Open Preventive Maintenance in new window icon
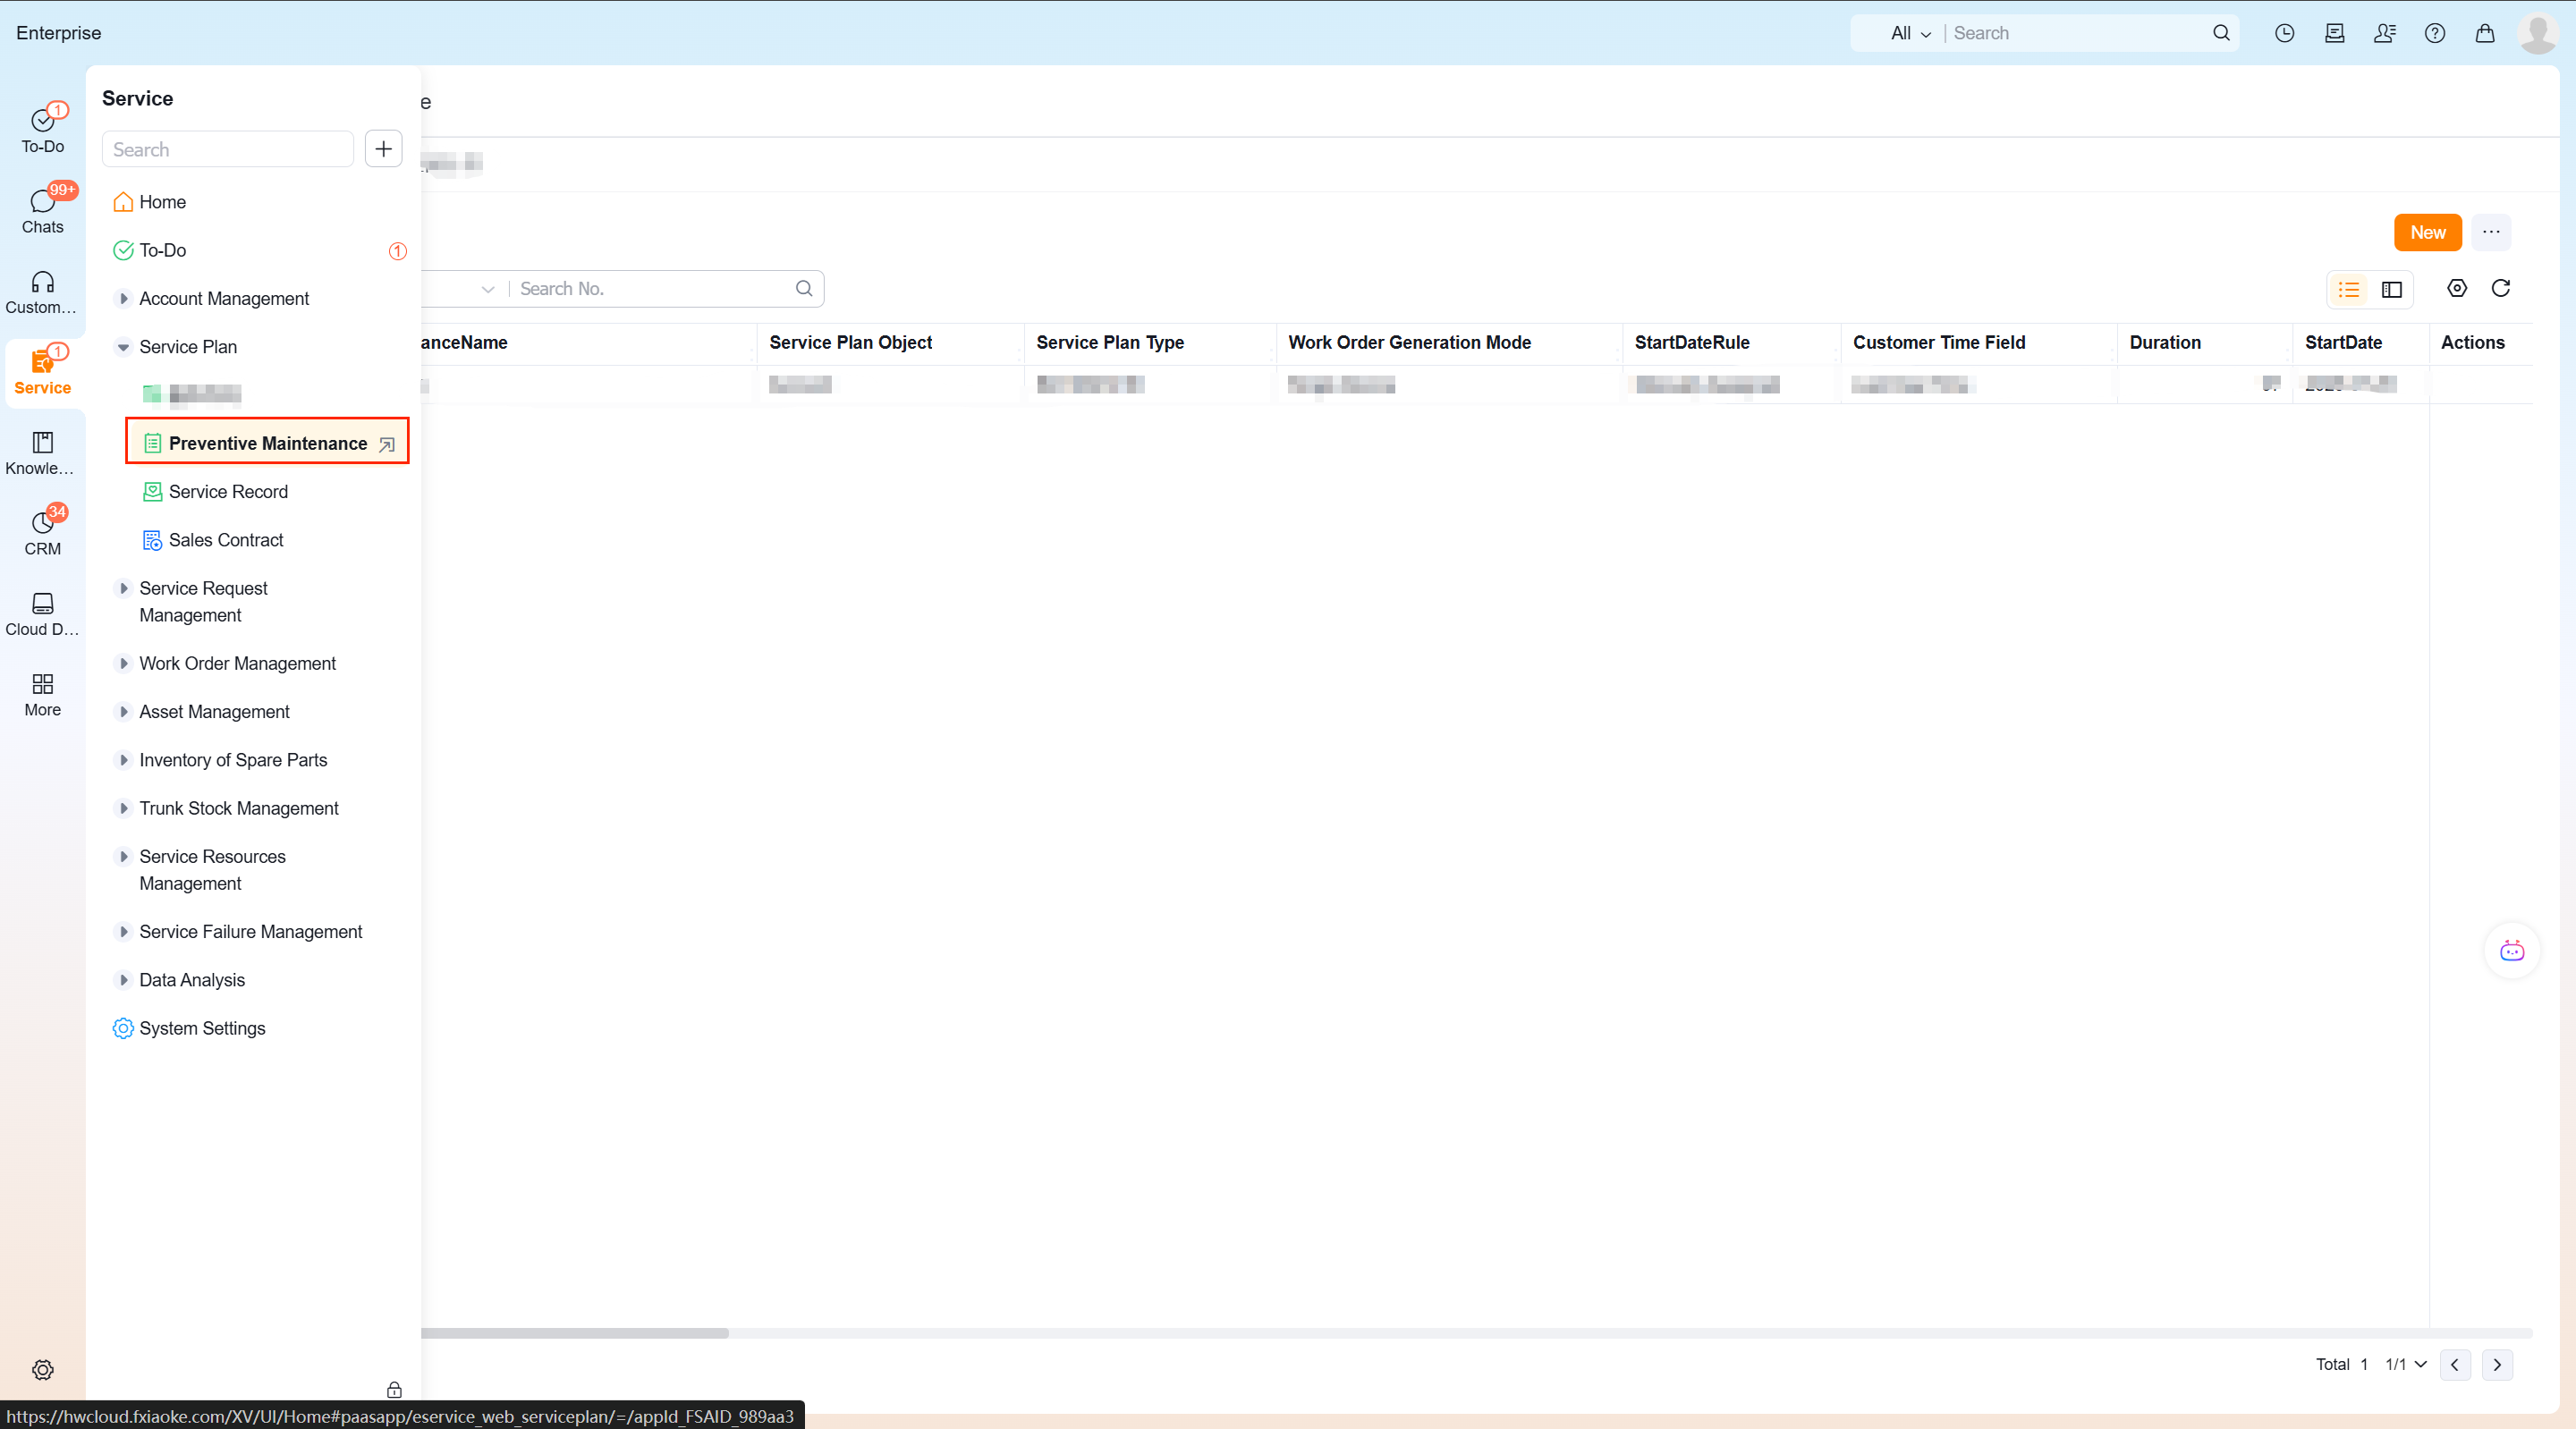 point(387,444)
